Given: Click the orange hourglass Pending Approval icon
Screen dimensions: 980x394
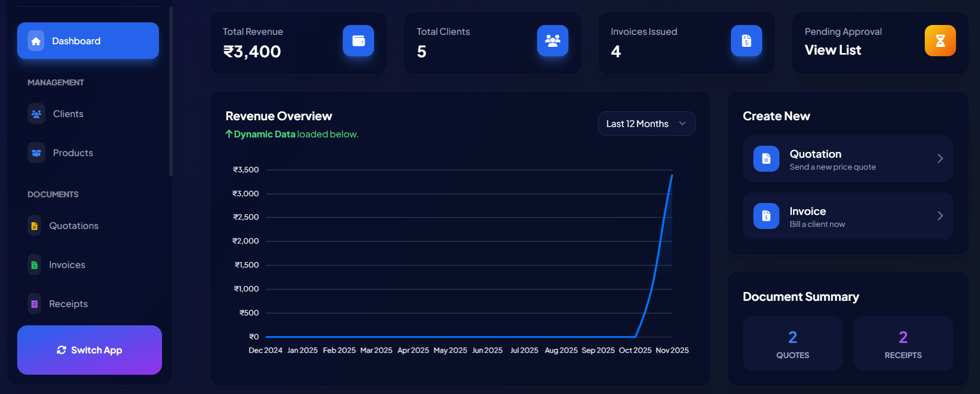Looking at the screenshot, I should [940, 41].
